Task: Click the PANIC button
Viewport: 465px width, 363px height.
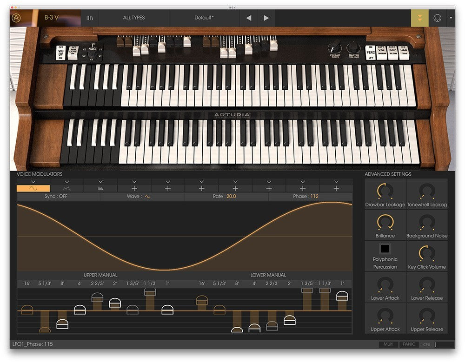Action: pos(409,344)
